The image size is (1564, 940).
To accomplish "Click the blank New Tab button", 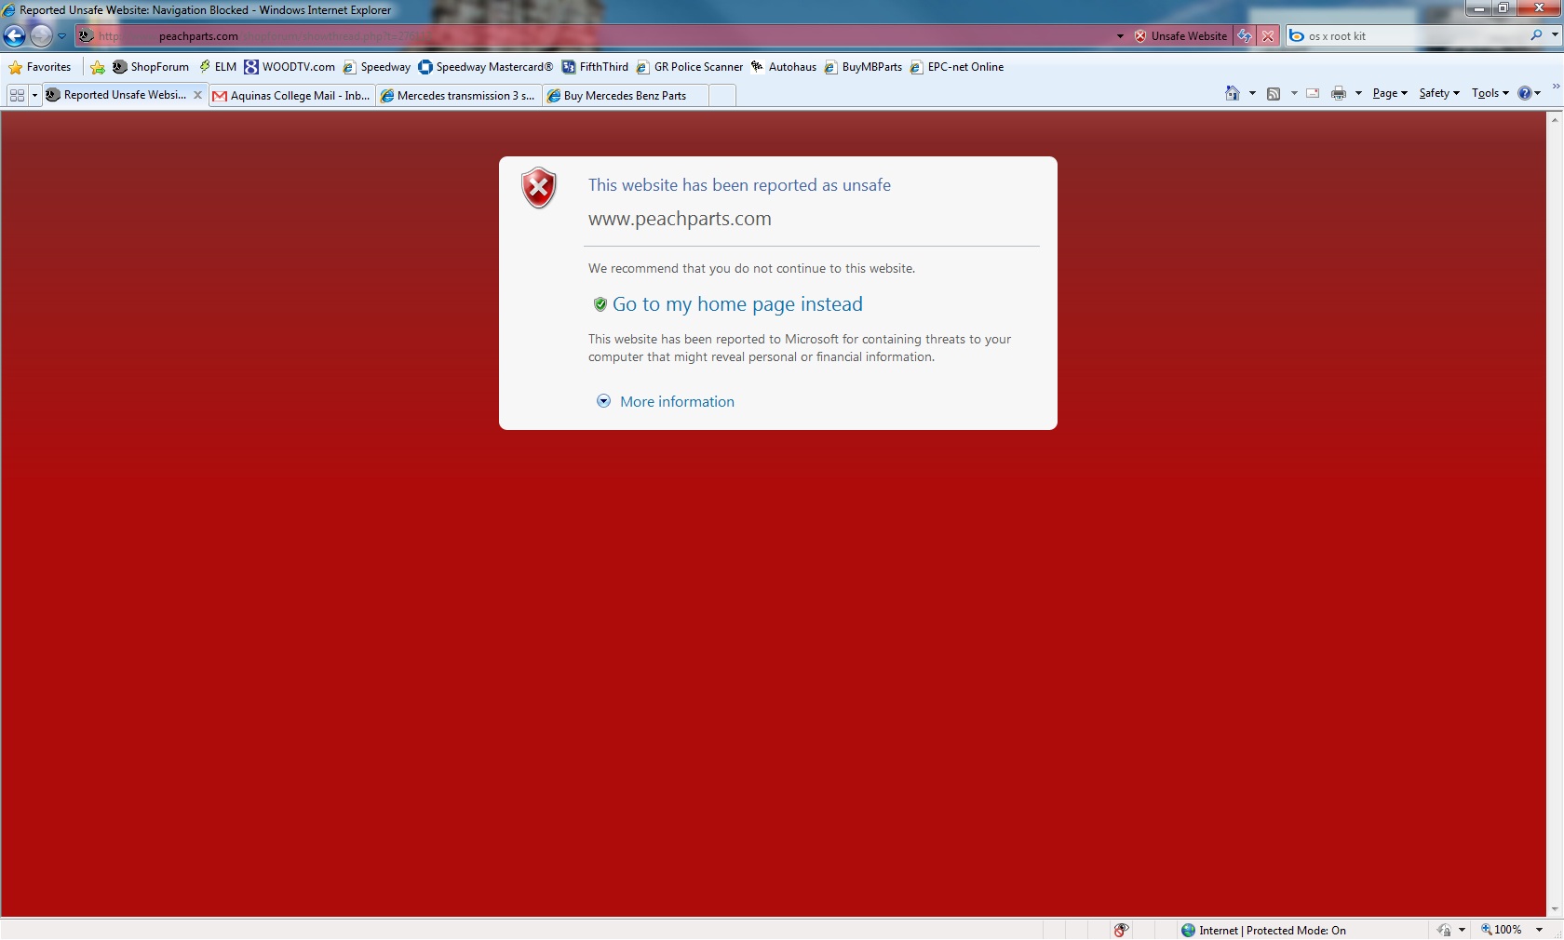I will pos(722,96).
